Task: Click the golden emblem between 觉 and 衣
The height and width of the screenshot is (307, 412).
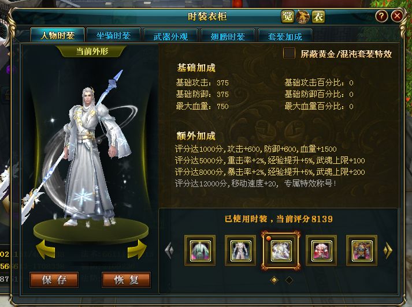Action: (303, 17)
